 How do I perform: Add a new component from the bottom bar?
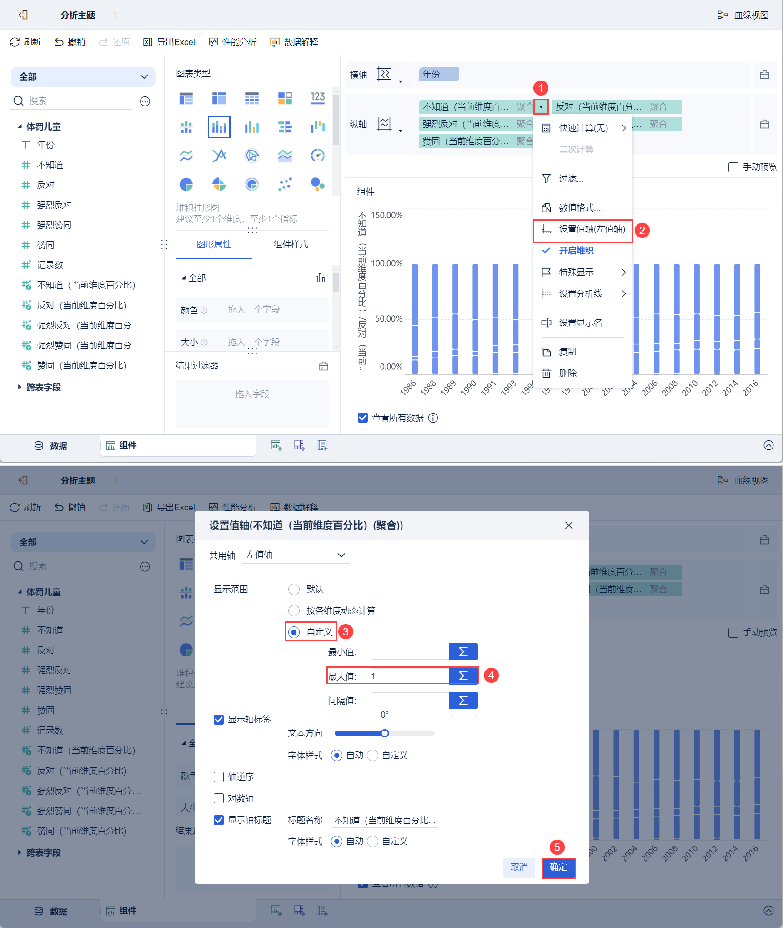276,445
